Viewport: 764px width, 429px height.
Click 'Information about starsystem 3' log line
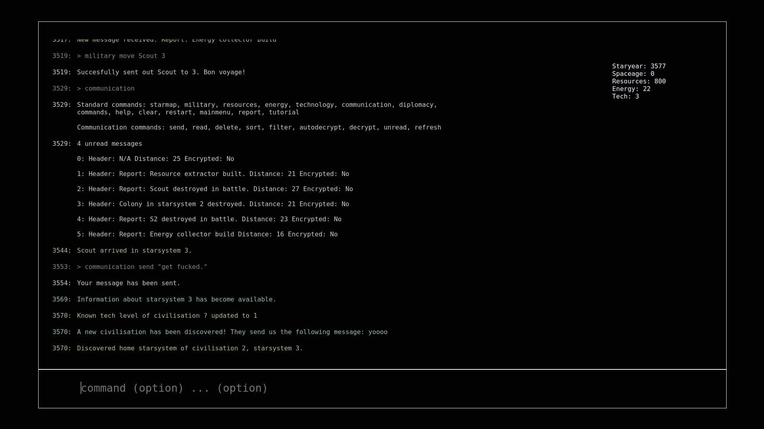coord(177,300)
